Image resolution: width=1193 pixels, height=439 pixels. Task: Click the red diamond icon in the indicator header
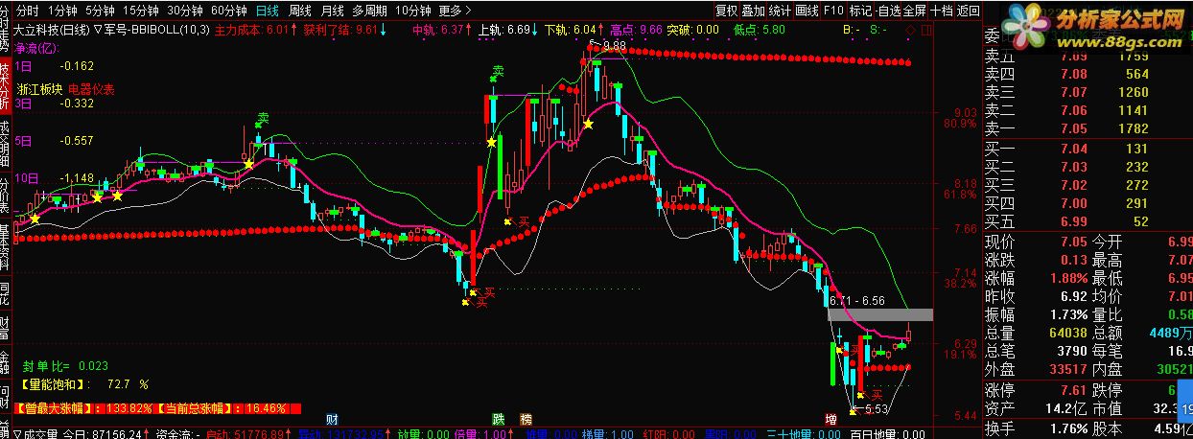pyautogui.click(x=911, y=30)
